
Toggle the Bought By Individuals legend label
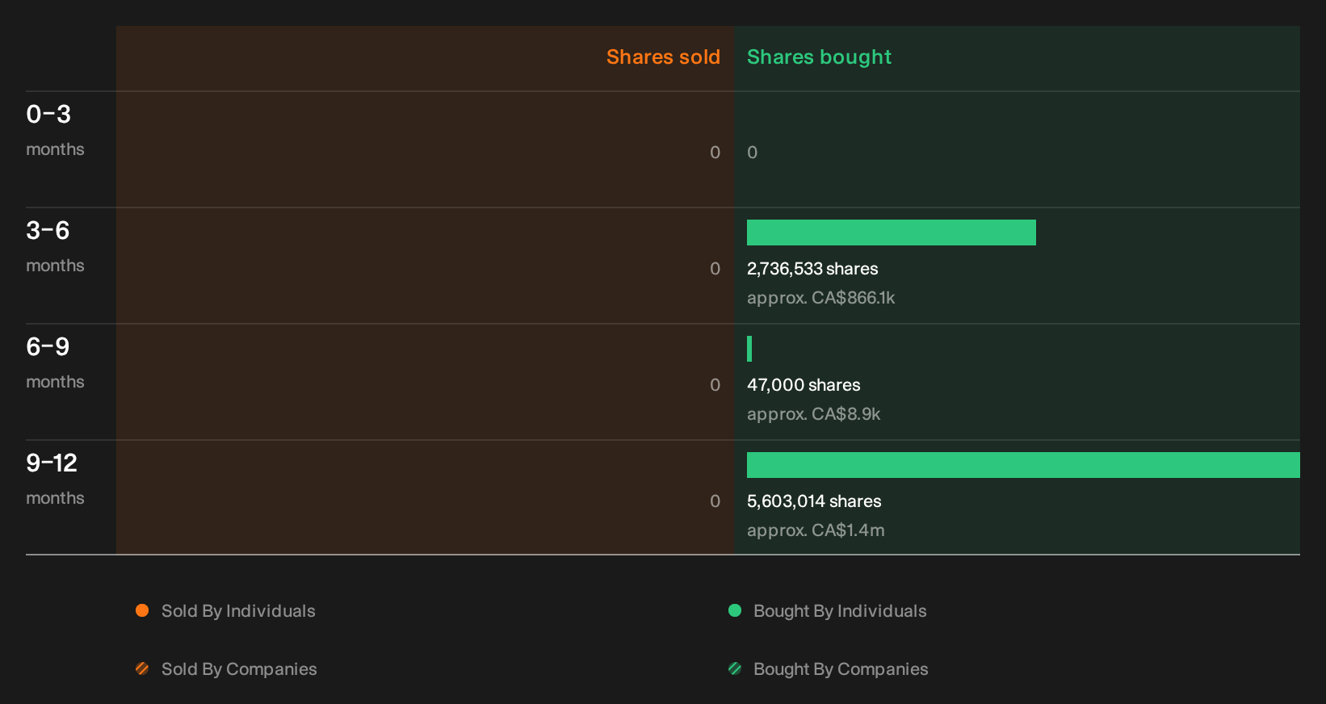pos(840,611)
